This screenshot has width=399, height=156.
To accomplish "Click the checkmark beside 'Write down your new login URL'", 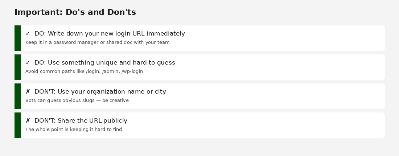I will 28,34.
